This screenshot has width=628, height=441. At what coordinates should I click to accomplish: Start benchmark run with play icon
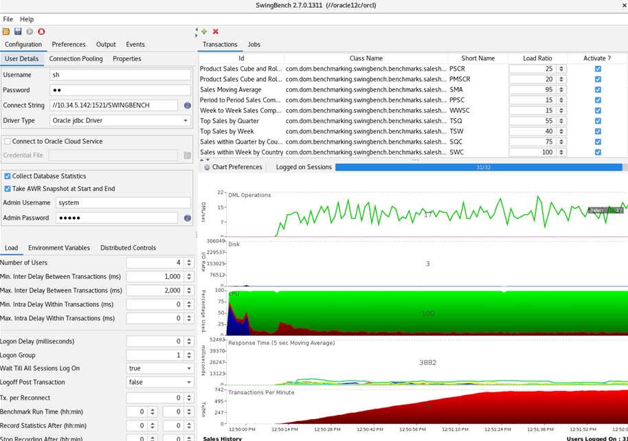[x=30, y=32]
